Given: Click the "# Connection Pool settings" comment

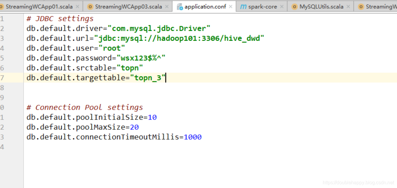Looking at the screenshot, I should coord(85,108).
